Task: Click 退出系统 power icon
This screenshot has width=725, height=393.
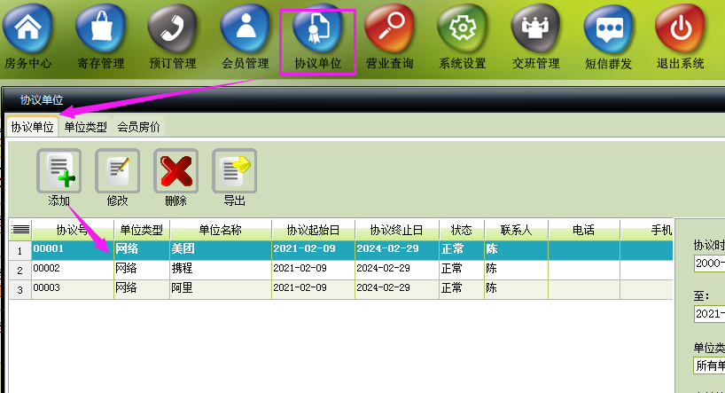Action: pos(681,28)
